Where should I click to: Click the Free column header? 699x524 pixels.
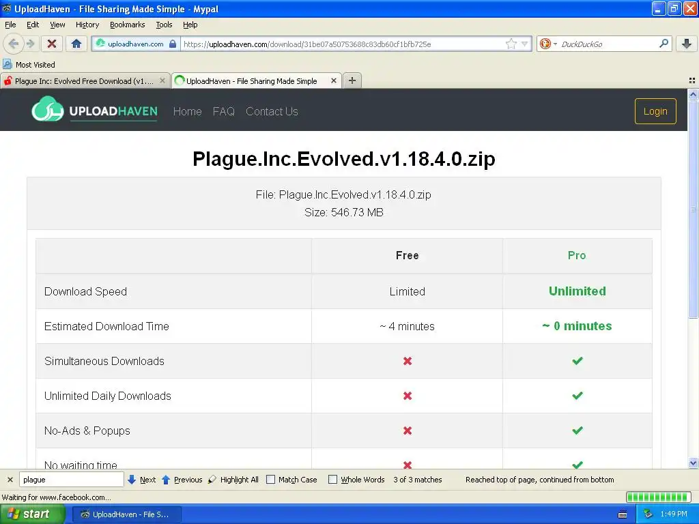tap(407, 255)
